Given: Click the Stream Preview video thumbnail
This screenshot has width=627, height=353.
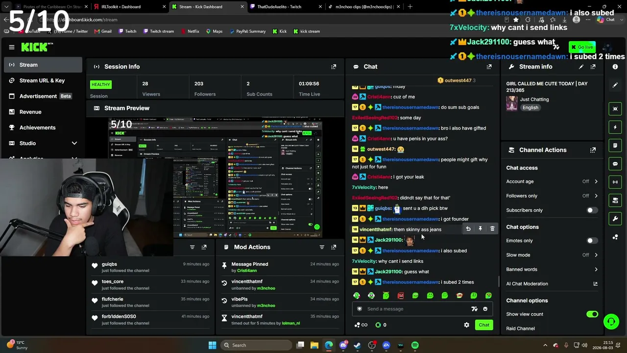Looking at the screenshot, I should (x=215, y=177).
